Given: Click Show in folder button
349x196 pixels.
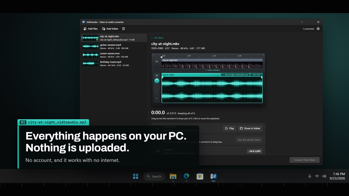Looking at the screenshot, I should point(250,128).
